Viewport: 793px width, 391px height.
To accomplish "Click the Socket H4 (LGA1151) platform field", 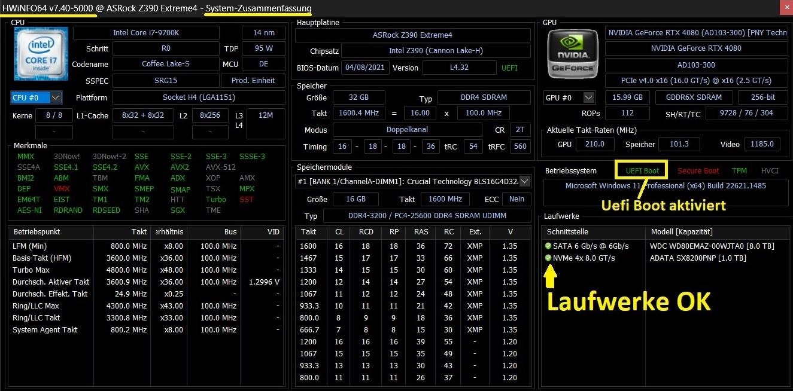I will pos(199,97).
